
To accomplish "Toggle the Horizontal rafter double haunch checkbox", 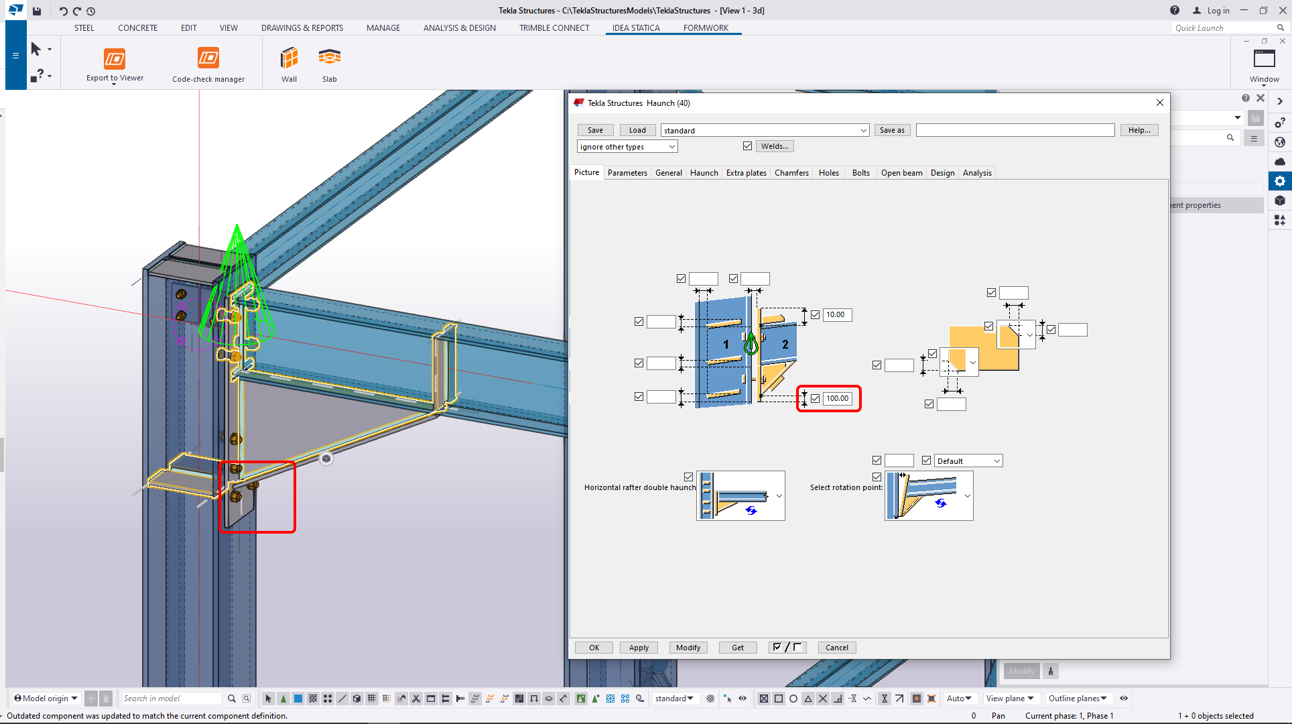I will click(688, 477).
